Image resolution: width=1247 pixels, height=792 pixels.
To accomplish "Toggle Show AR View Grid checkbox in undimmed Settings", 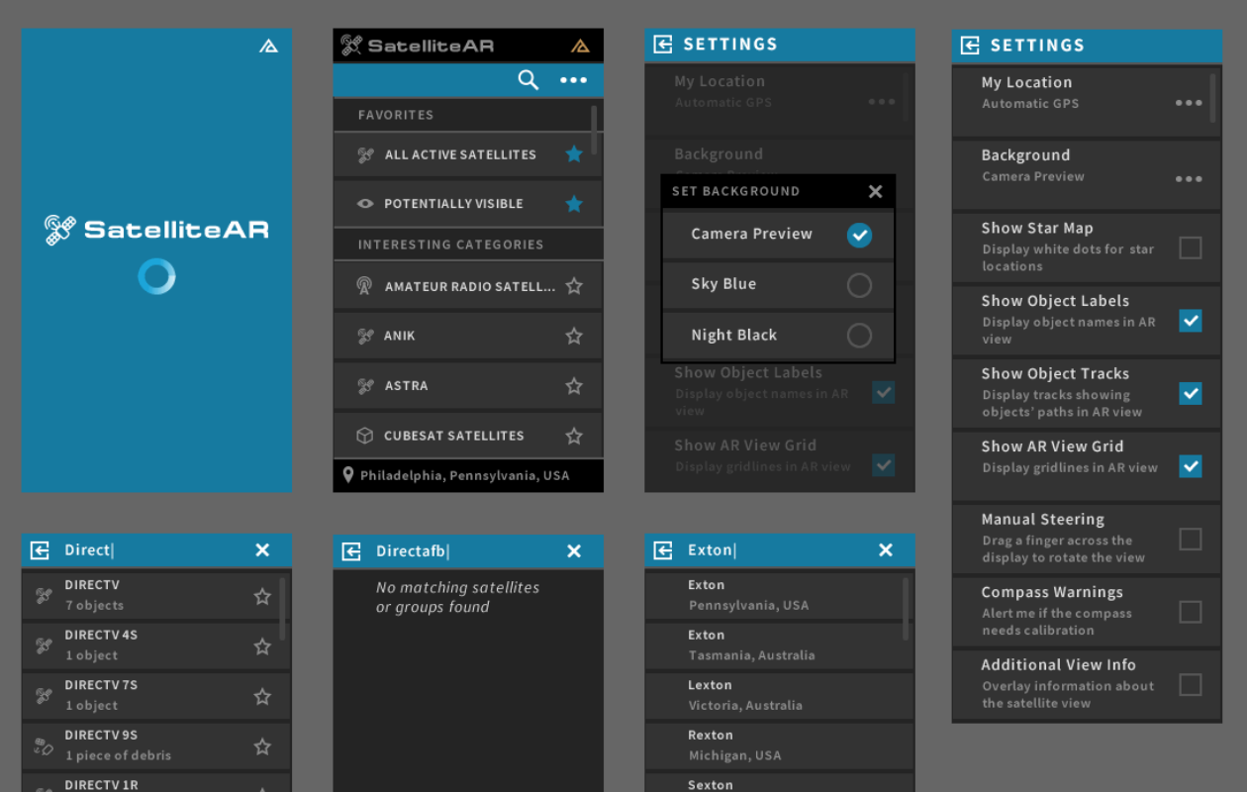I will click(x=1191, y=466).
